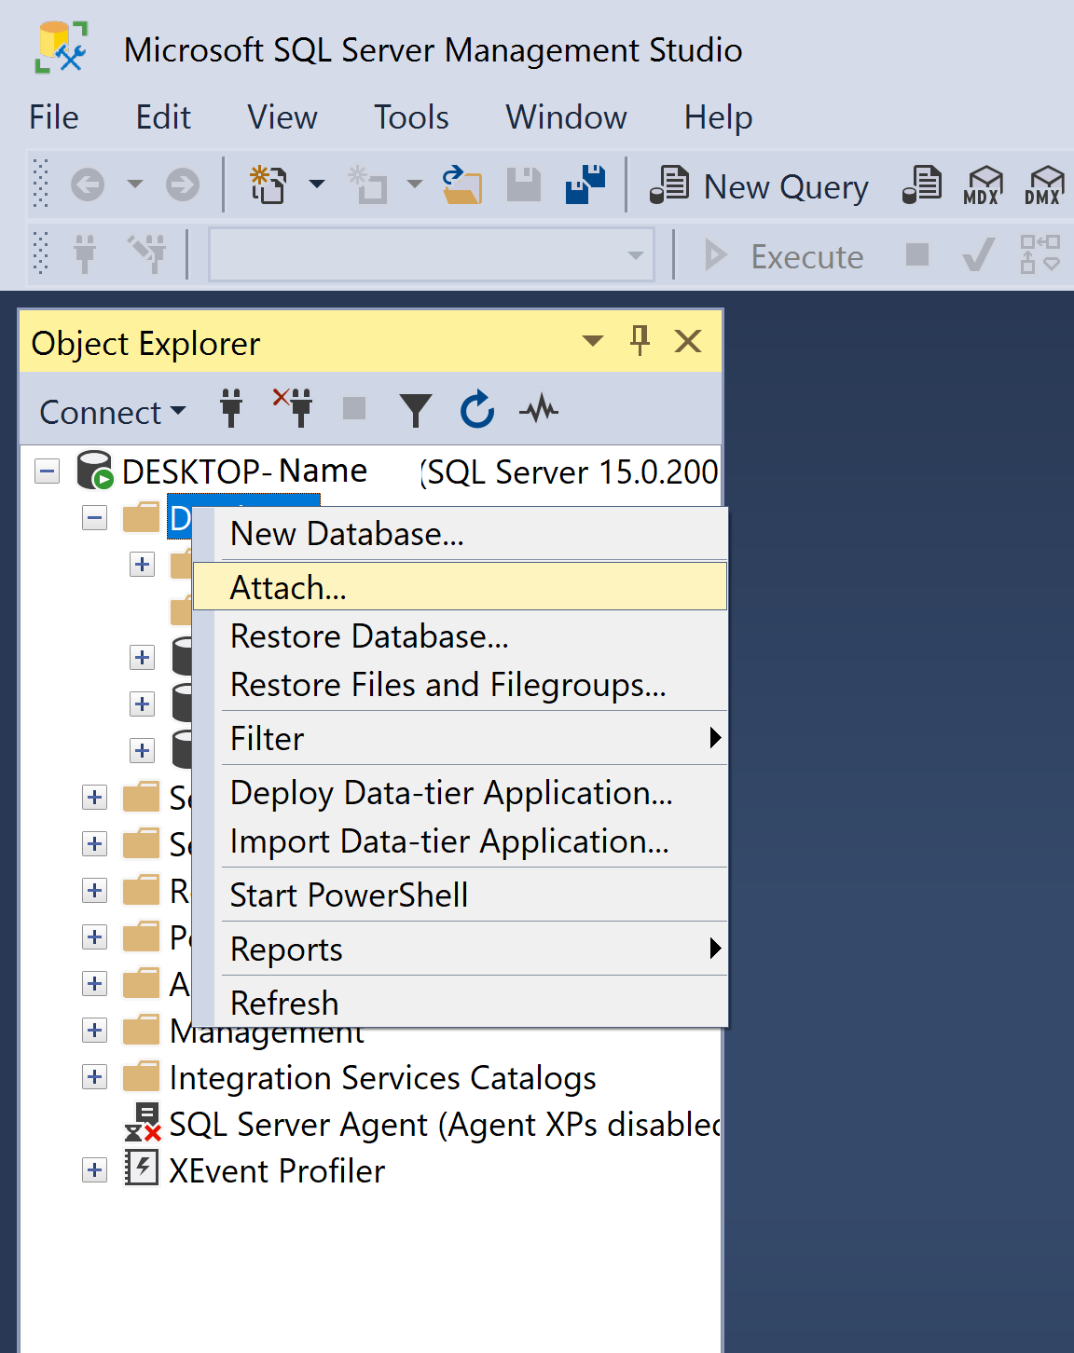Click the New Query button
Viewport: 1074px width, 1353px height.
pos(760,185)
